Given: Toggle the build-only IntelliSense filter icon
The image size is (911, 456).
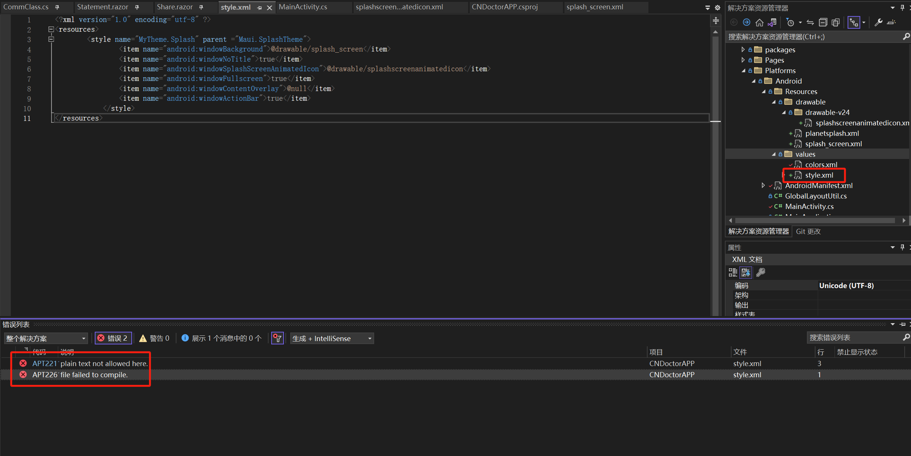Looking at the screenshot, I should coord(277,338).
